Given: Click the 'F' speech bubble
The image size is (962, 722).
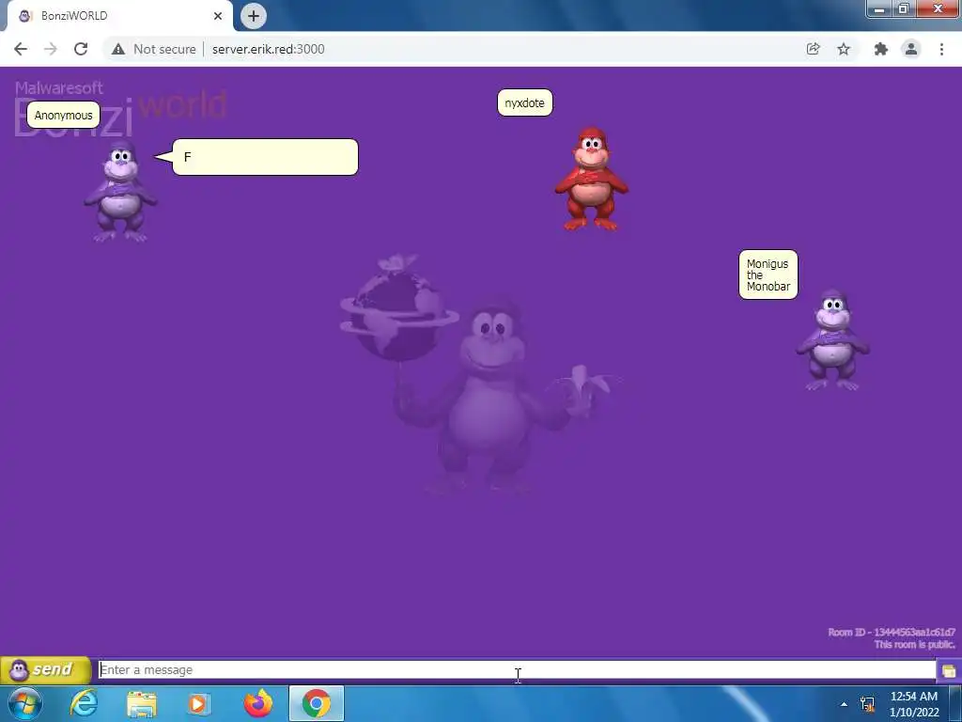Looking at the screenshot, I should [265, 157].
